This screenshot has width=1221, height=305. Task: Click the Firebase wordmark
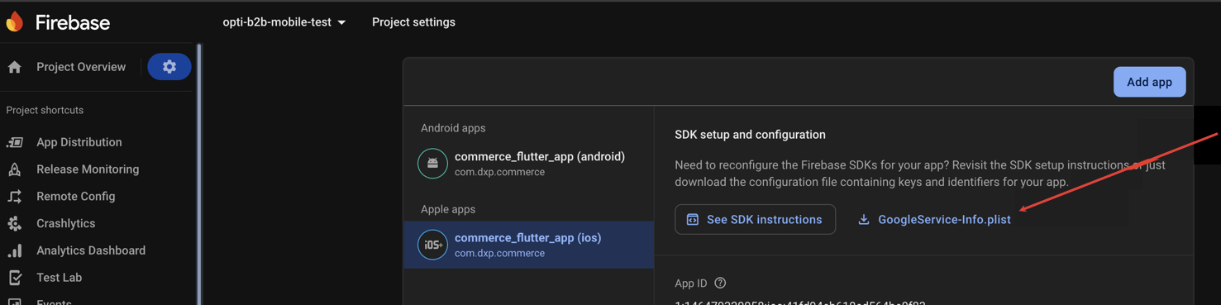[73, 22]
